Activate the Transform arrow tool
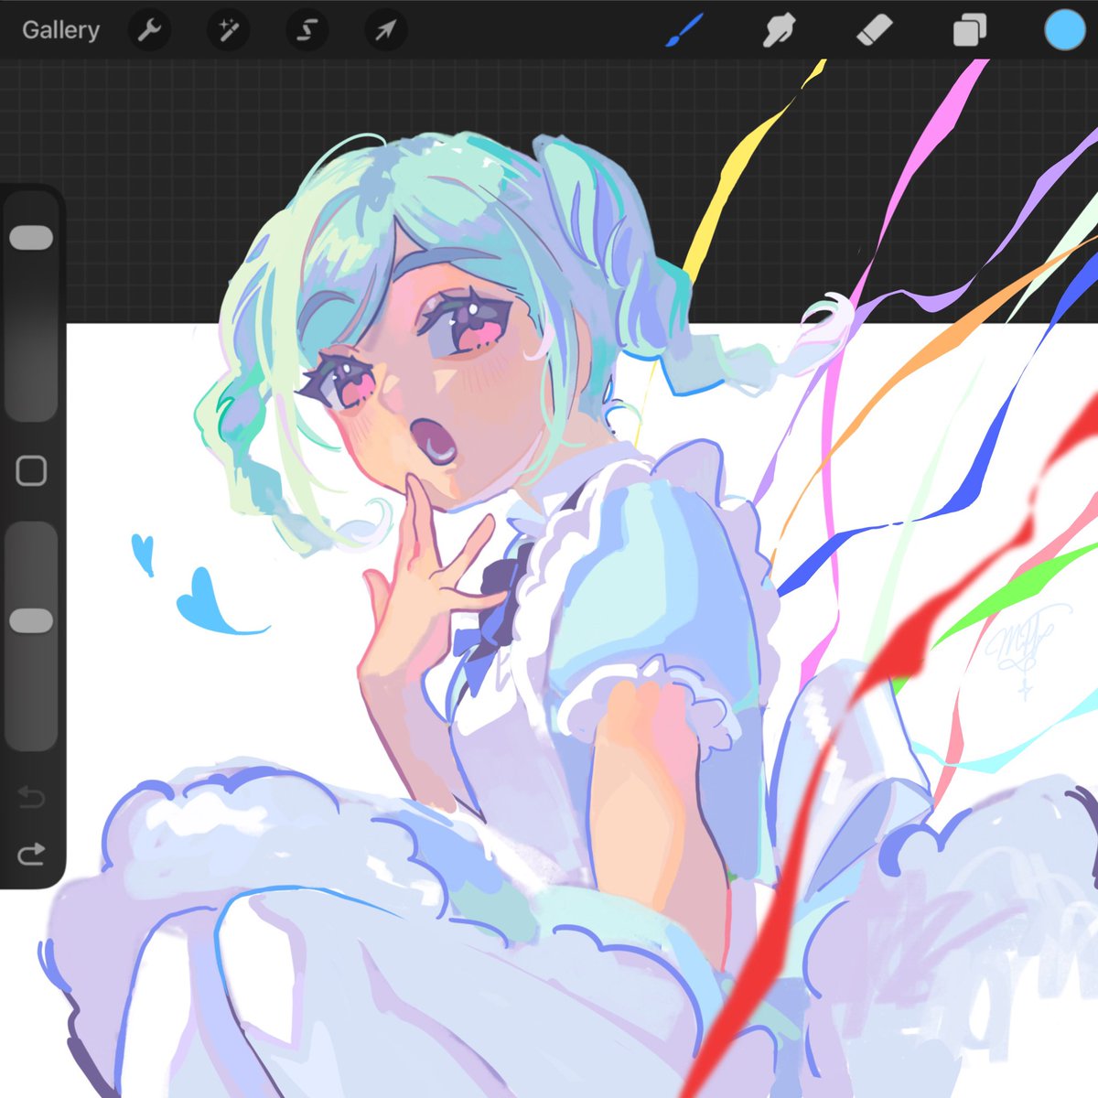 [x=385, y=30]
